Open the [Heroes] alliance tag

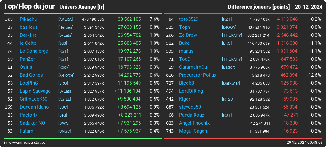[66, 27]
